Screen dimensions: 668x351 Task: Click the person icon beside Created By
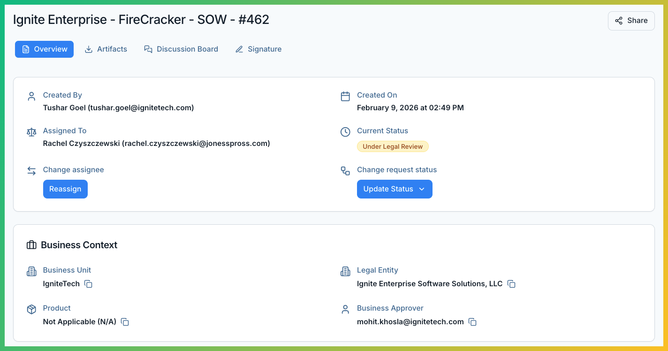pyautogui.click(x=31, y=96)
